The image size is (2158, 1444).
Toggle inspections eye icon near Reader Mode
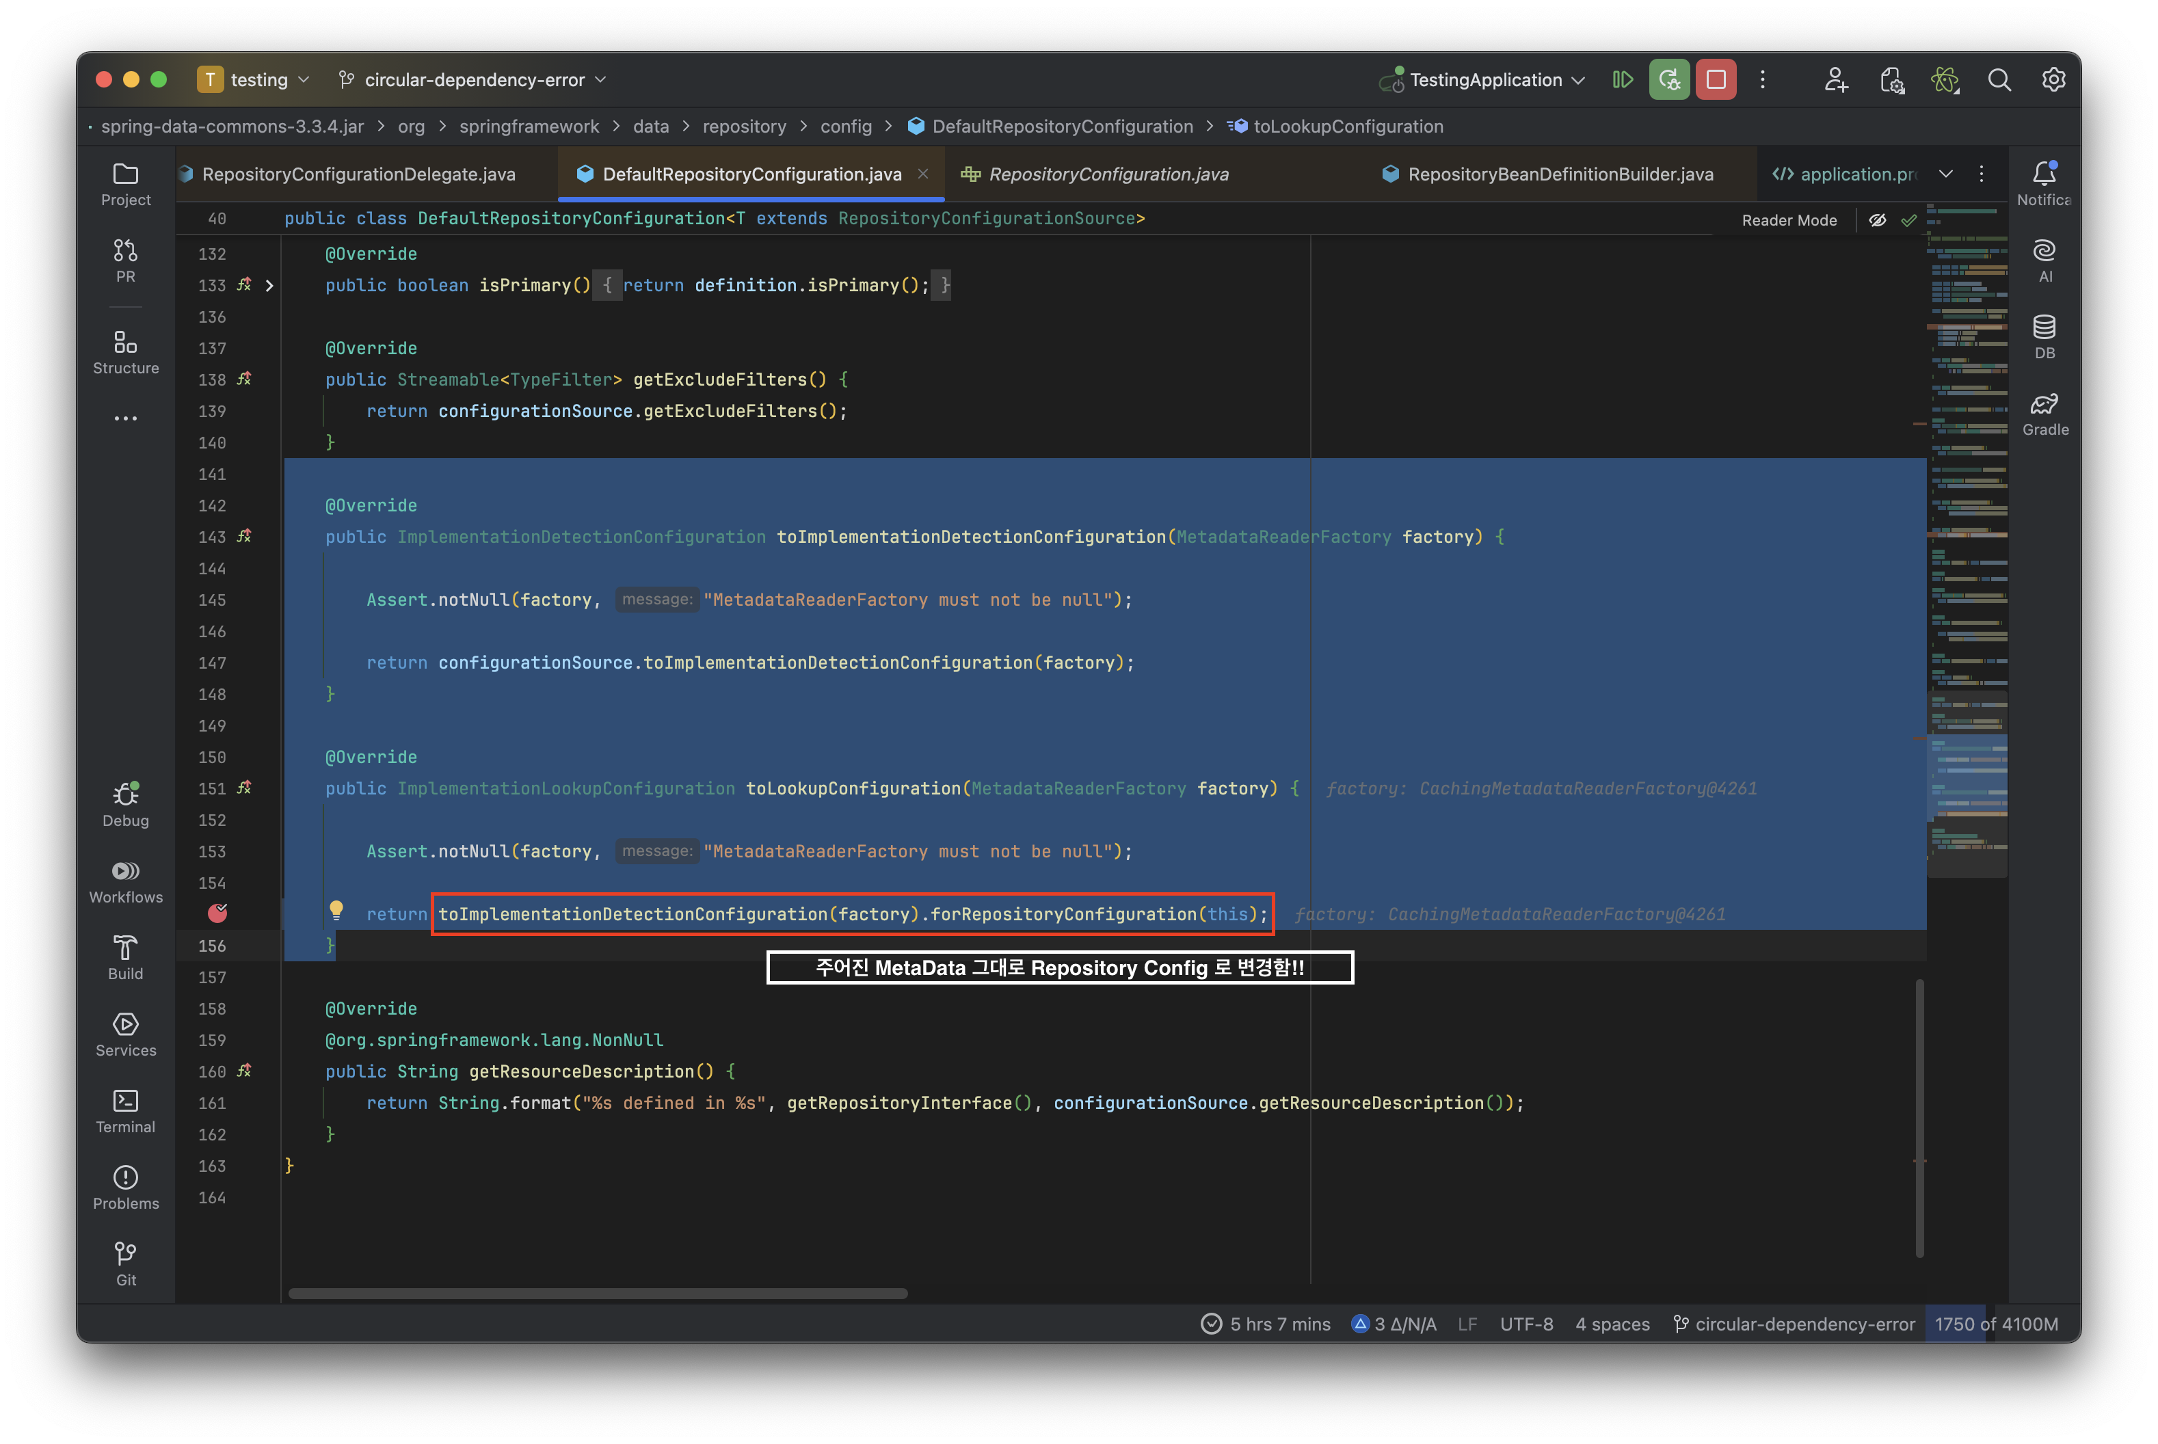point(1877,220)
